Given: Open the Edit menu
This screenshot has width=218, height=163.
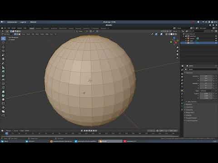Looking at the screenshot, I should (9, 28).
